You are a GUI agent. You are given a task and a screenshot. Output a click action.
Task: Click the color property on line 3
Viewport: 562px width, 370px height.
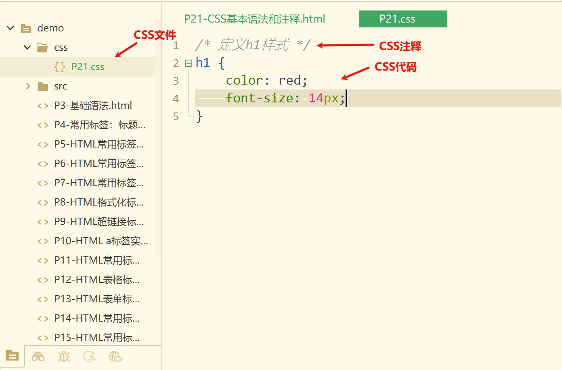point(244,81)
